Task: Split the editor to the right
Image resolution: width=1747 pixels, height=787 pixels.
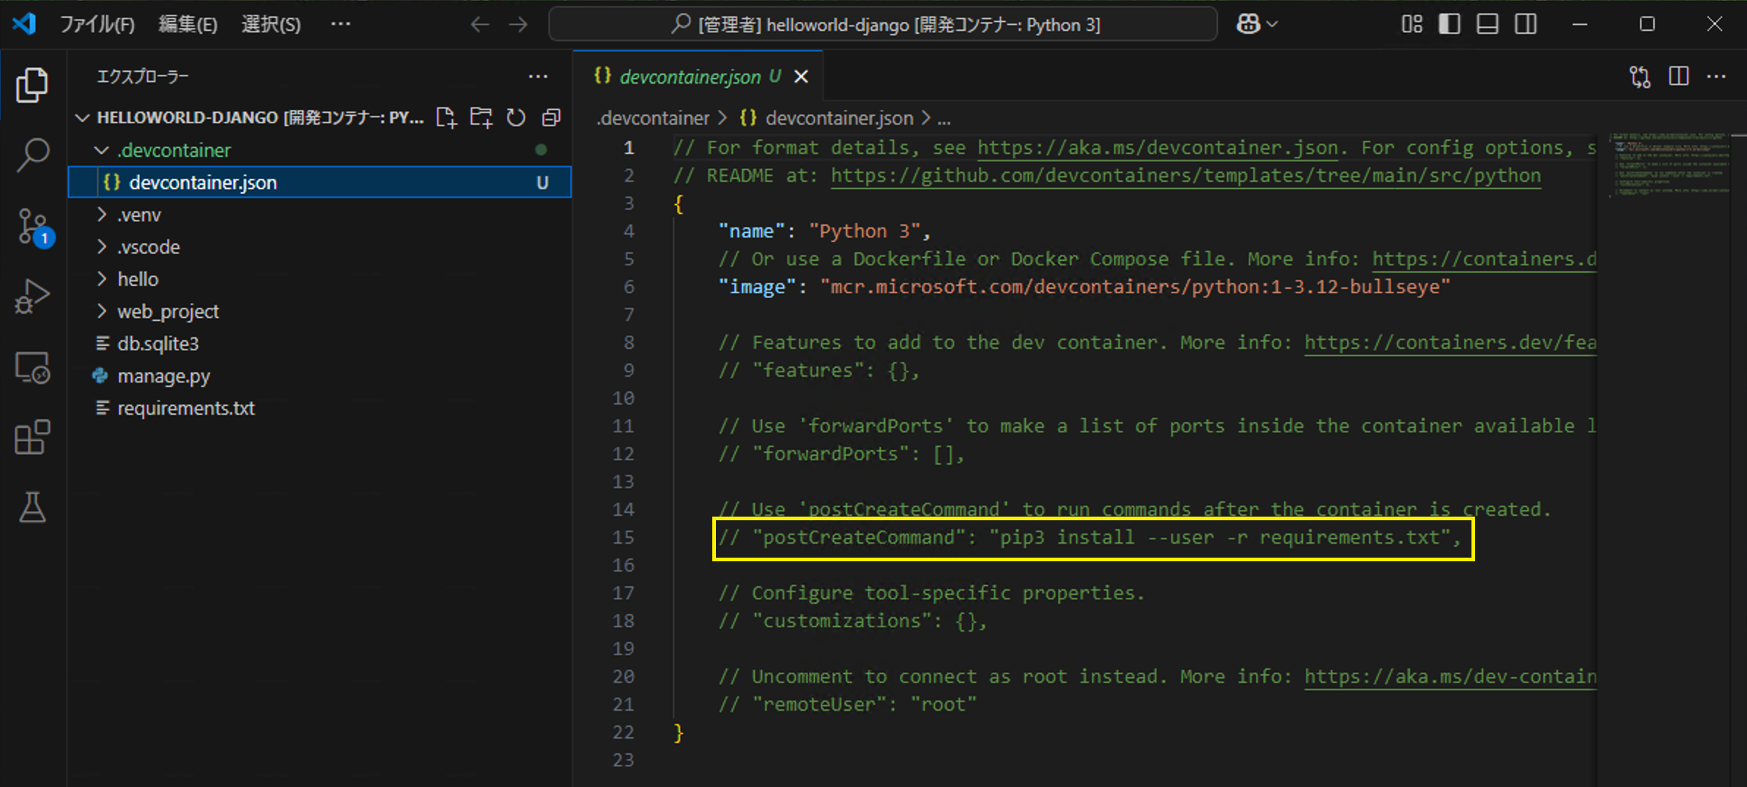Action: tap(1678, 76)
